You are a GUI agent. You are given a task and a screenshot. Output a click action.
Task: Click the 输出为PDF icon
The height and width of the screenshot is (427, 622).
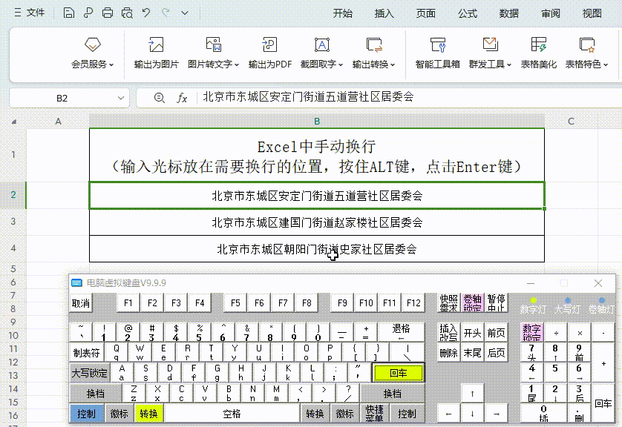(x=269, y=44)
